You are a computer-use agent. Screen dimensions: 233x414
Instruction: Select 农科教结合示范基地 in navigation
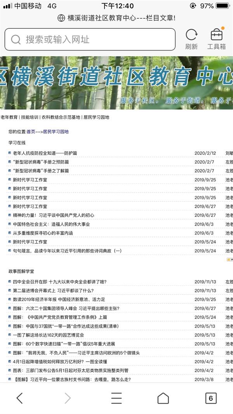tap(61, 117)
